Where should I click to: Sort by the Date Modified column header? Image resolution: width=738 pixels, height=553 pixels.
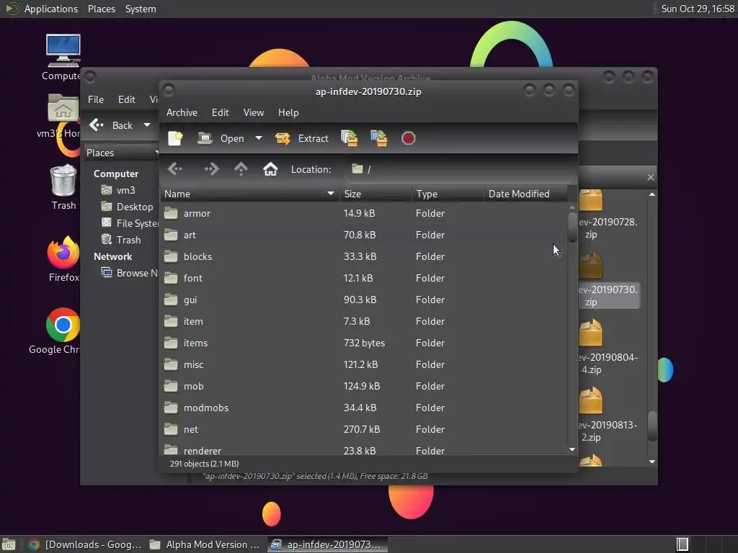tap(525, 194)
